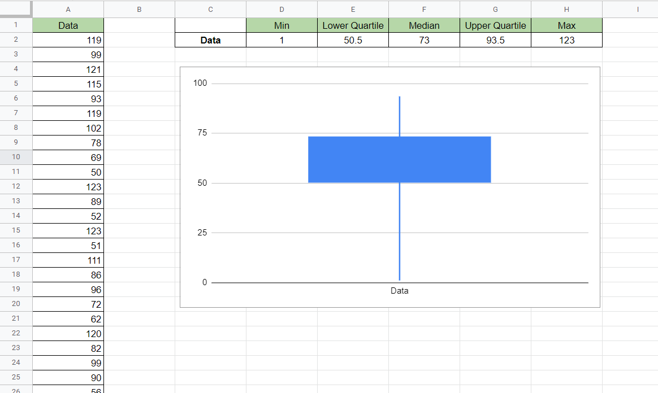Select row 1 header

(16, 25)
